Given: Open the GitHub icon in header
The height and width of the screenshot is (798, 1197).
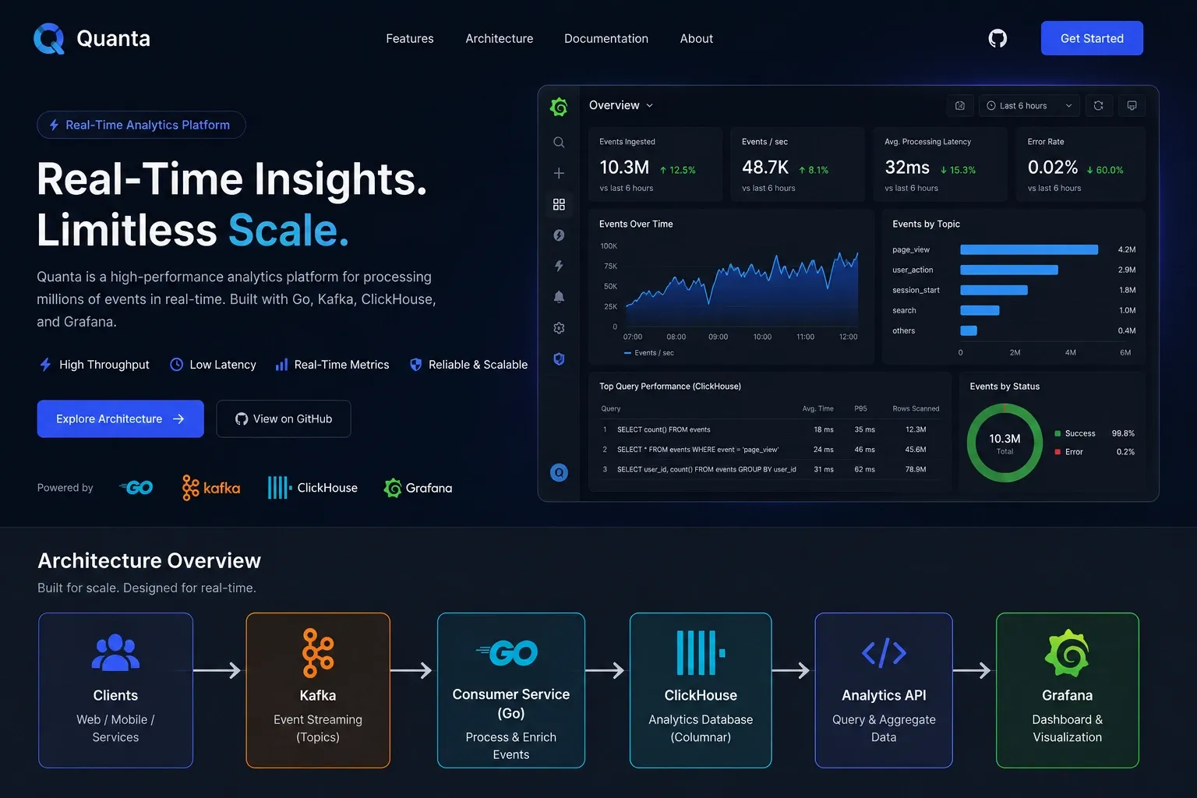Looking at the screenshot, I should [997, 38].
